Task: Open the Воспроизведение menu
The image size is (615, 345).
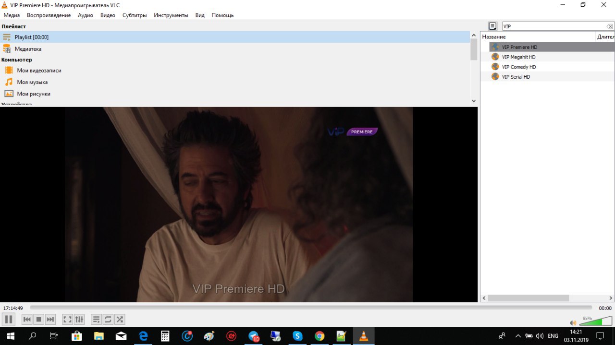Action: pos(49,15)
